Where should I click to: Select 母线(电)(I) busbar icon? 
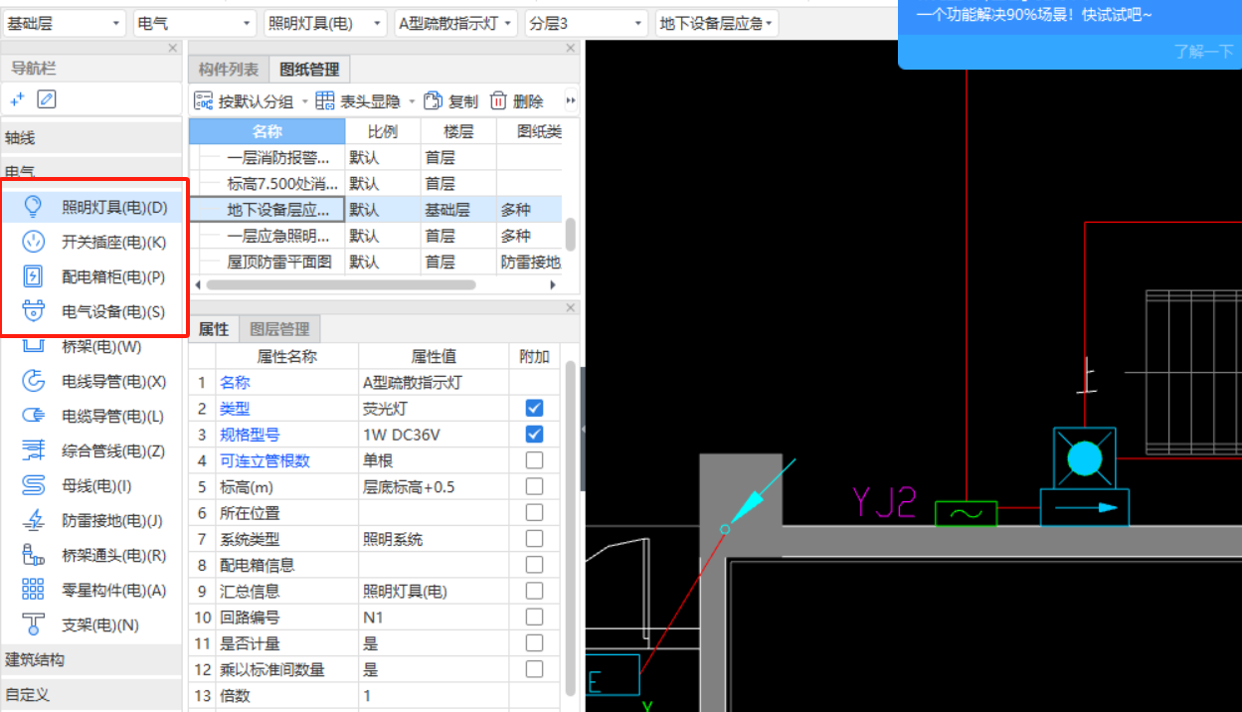click(x=33, y=485)
